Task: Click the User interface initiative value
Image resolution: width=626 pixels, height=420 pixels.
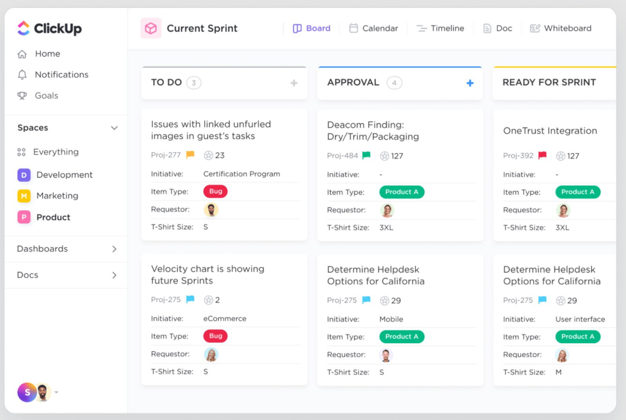Action: (x=580, y=319)
